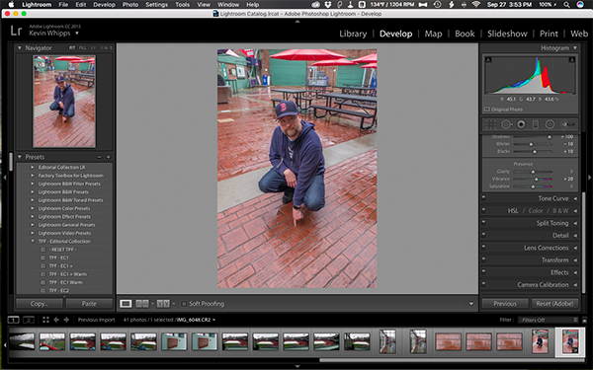Apply the TPF - EC1 Warm preset
This screenshot has width=593, height=370.
pos(66,282)
